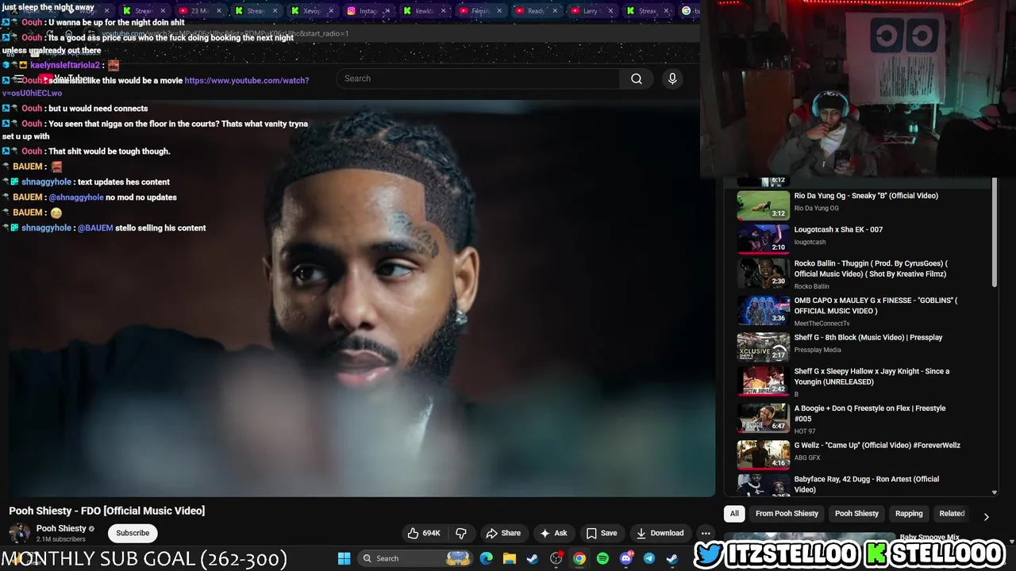Share the FDO music video
The height and width of the screenshot is (571, 1016).
[x=503, y=533]
